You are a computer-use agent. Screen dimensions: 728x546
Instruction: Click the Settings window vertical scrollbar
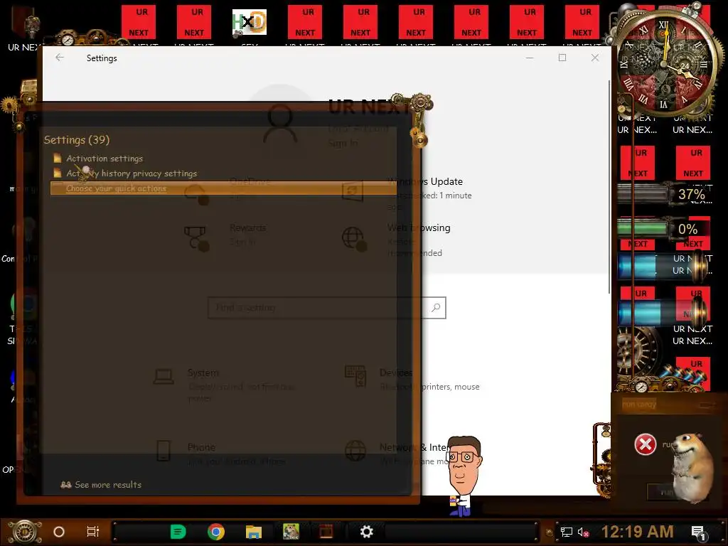point(609,186)
